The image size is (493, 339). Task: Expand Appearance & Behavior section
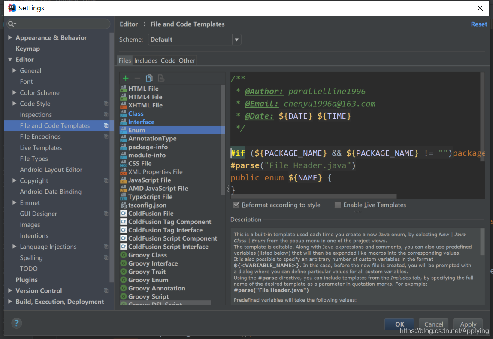coord(10,37)
